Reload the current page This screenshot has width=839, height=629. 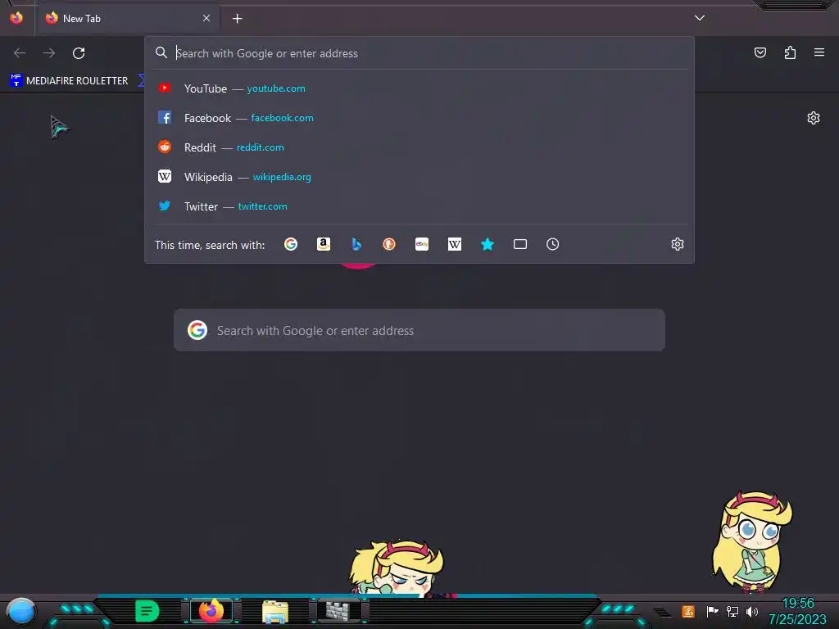[x=79, y=53]
